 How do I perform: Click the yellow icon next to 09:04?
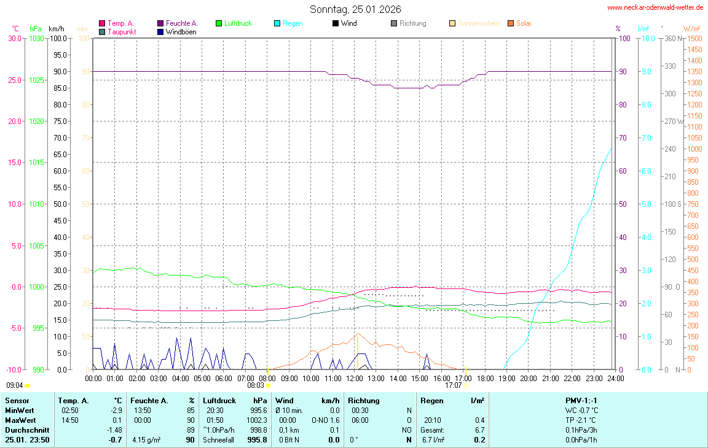tap(27, 385)
